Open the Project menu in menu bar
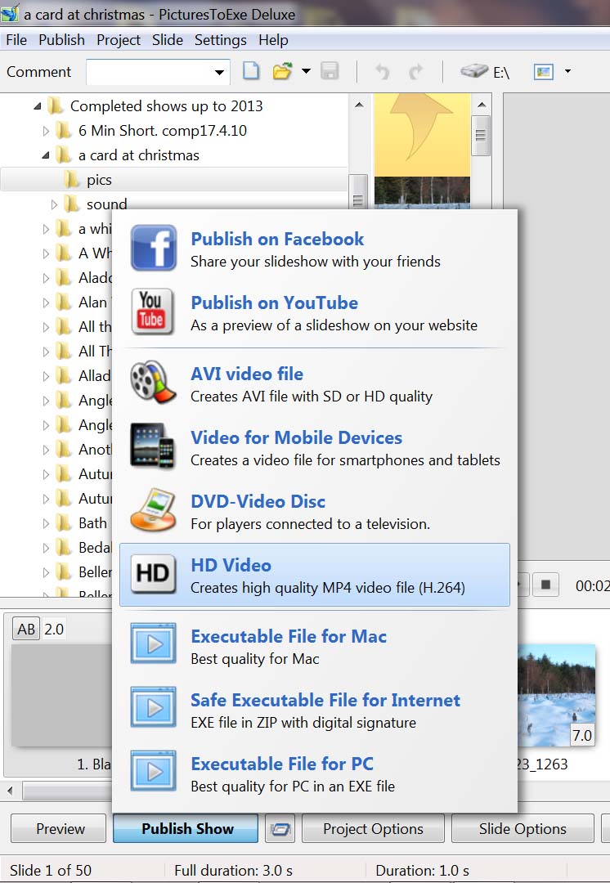 coord(119,39)
